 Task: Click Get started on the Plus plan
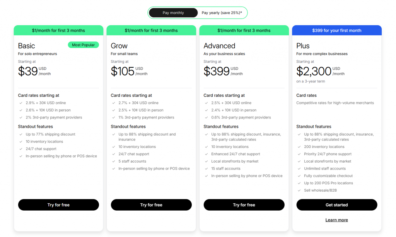(336, 205)
